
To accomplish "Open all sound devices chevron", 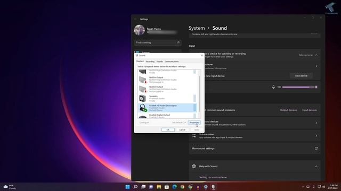I will tap(316, 123).
